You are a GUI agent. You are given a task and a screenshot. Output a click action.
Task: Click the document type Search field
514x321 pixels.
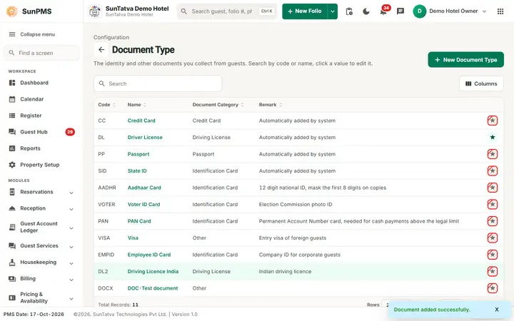[x=158, y=84]
